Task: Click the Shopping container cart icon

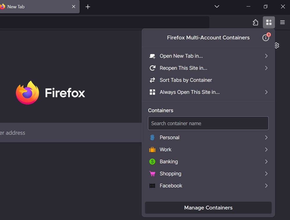Action: coord(152,174)
